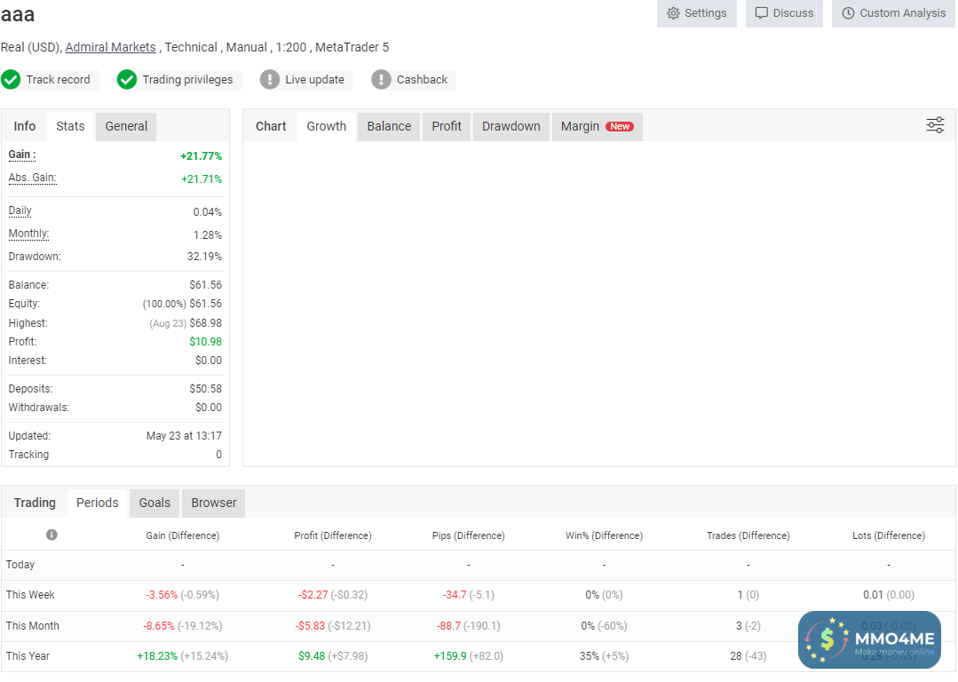Switch to the Goals tab

point(154,503)
